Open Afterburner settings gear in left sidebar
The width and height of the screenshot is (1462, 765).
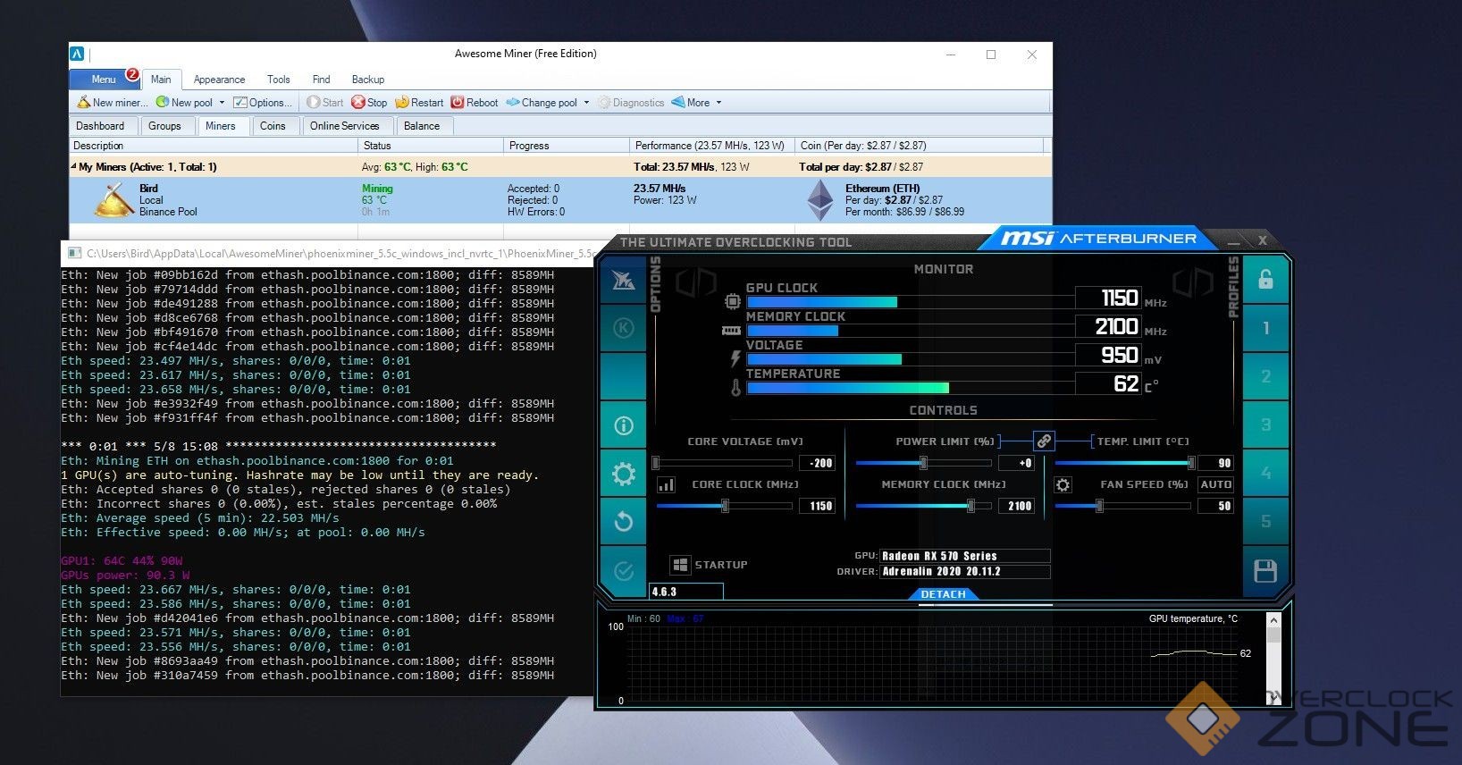624,474
